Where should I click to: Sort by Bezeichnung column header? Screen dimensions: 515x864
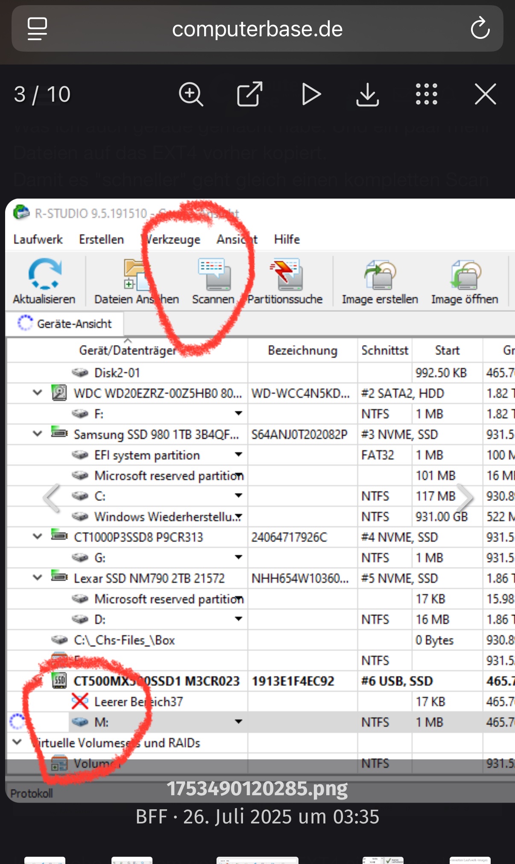[x=303, y=350]
